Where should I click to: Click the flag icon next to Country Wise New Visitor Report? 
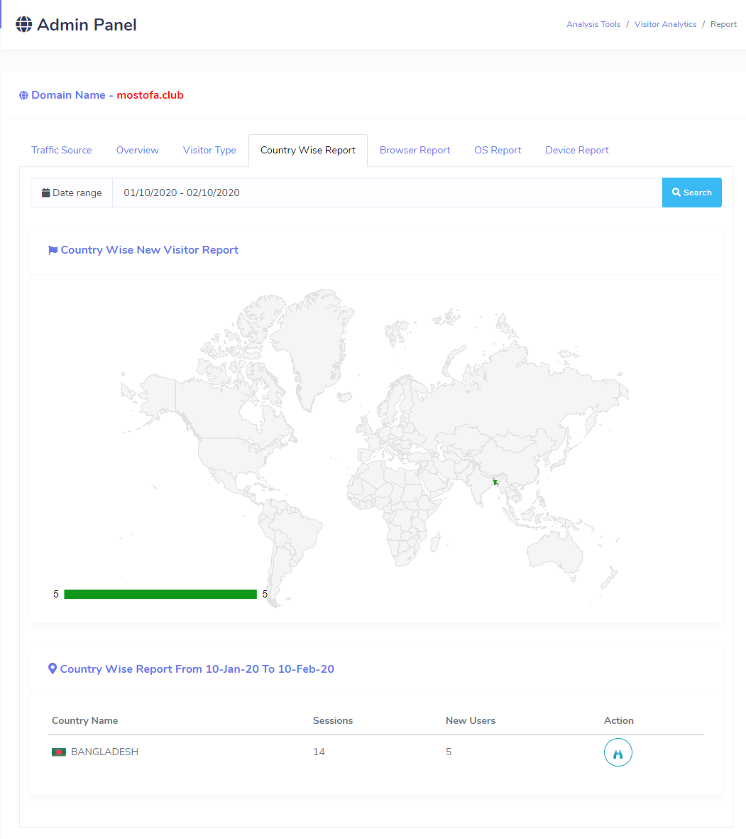53,250
